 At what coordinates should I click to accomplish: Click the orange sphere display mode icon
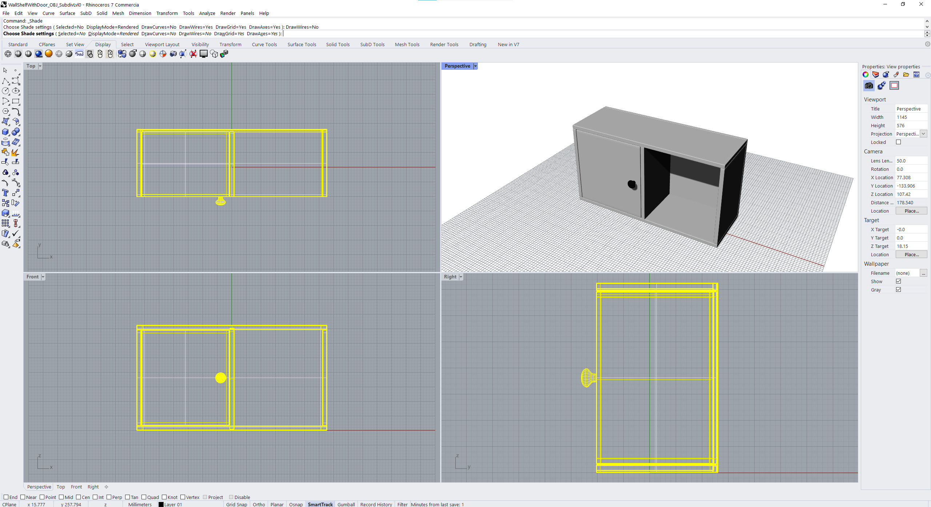coord(49,54)
